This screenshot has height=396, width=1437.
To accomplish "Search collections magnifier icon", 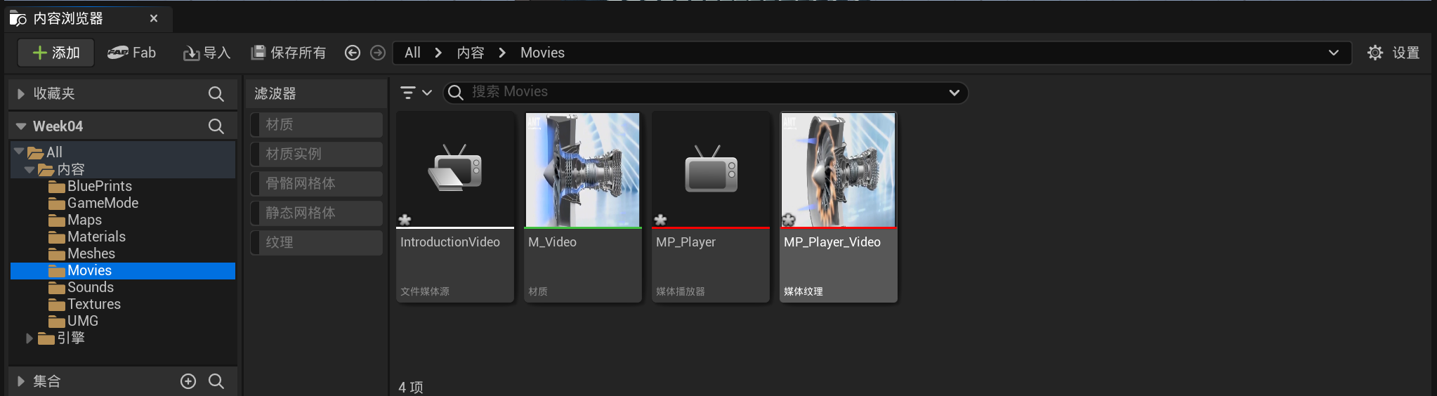I will [x=216, y=381].
